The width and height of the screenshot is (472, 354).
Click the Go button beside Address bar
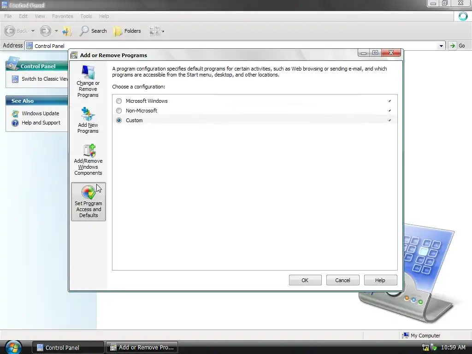click(458, 46)
